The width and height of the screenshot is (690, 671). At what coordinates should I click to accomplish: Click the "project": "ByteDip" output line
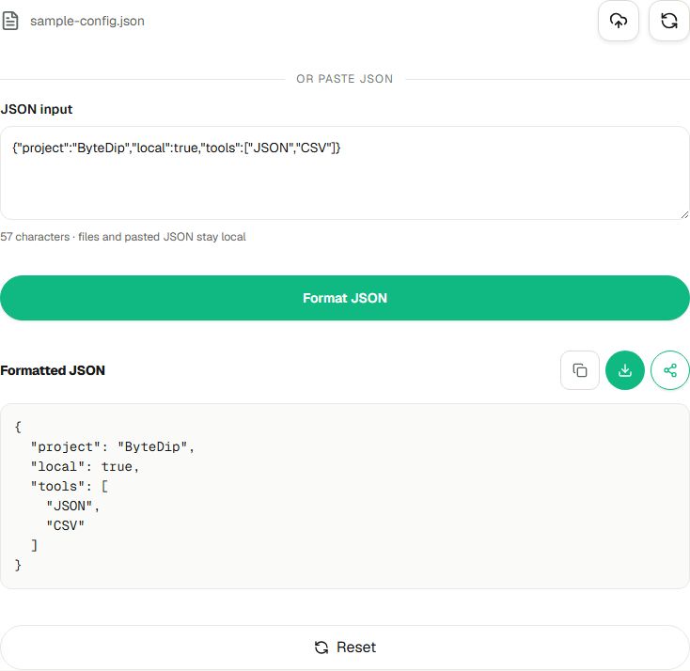tap(112, 447)
